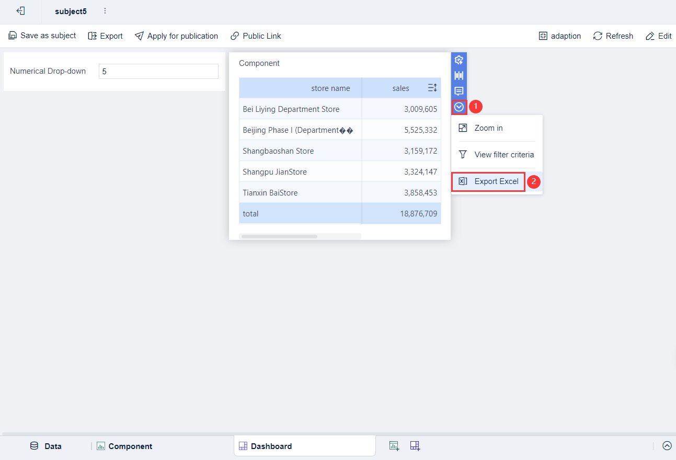Open the Data panel

[x=47, y=446]
